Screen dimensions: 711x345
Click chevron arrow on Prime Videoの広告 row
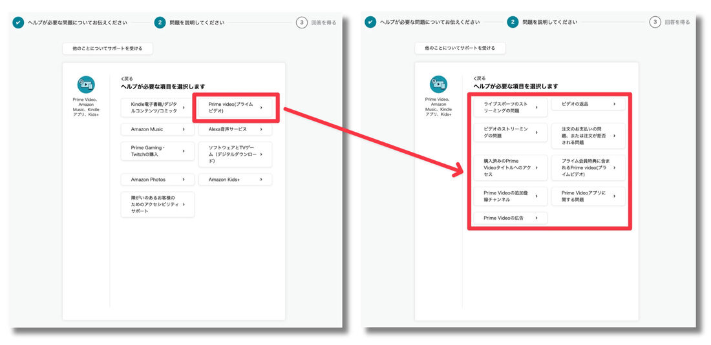point(536,218)
